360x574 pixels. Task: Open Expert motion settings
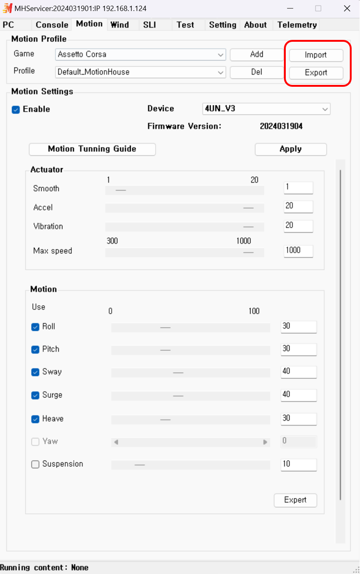[296, 500]
